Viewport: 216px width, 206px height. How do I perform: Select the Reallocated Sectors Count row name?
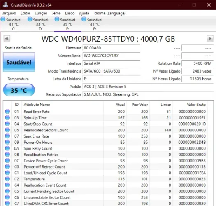[46, 130]
